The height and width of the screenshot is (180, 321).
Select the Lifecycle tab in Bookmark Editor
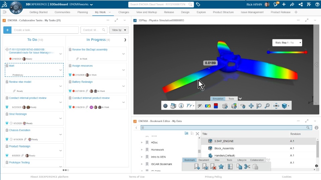point(242,160)
